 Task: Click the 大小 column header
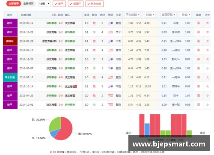(208, 15)
